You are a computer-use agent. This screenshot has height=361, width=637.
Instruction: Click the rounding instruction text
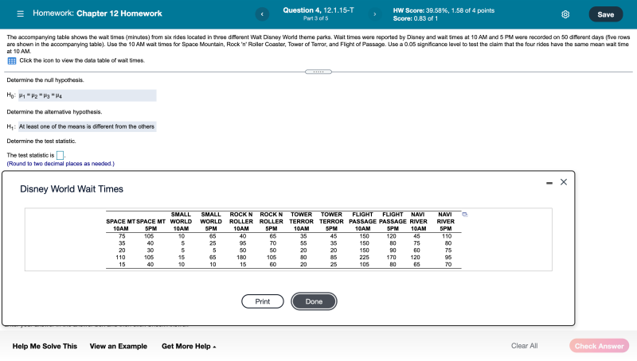coord(61,164)
